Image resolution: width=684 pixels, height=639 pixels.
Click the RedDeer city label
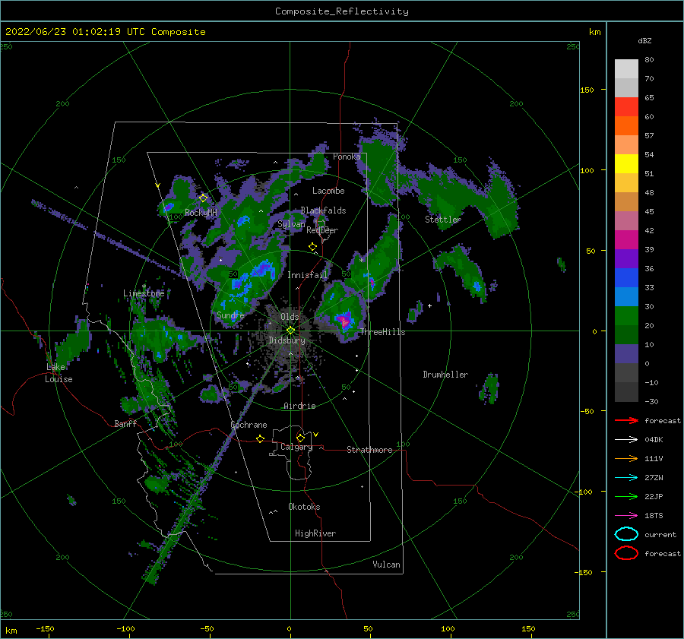click(322, 230)
